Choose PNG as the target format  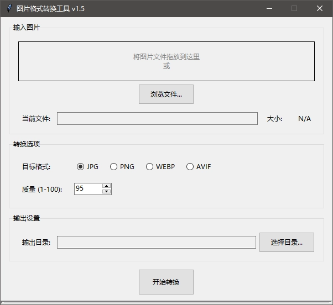click(x=114, y=167)
